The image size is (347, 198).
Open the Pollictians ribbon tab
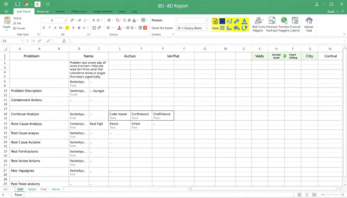79,12
